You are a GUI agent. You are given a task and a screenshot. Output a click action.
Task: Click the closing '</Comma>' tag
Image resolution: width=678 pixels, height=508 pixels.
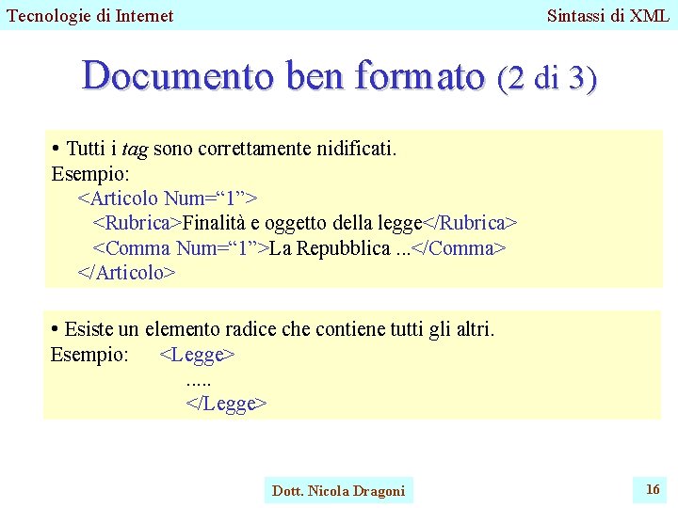tap(459, 248)
